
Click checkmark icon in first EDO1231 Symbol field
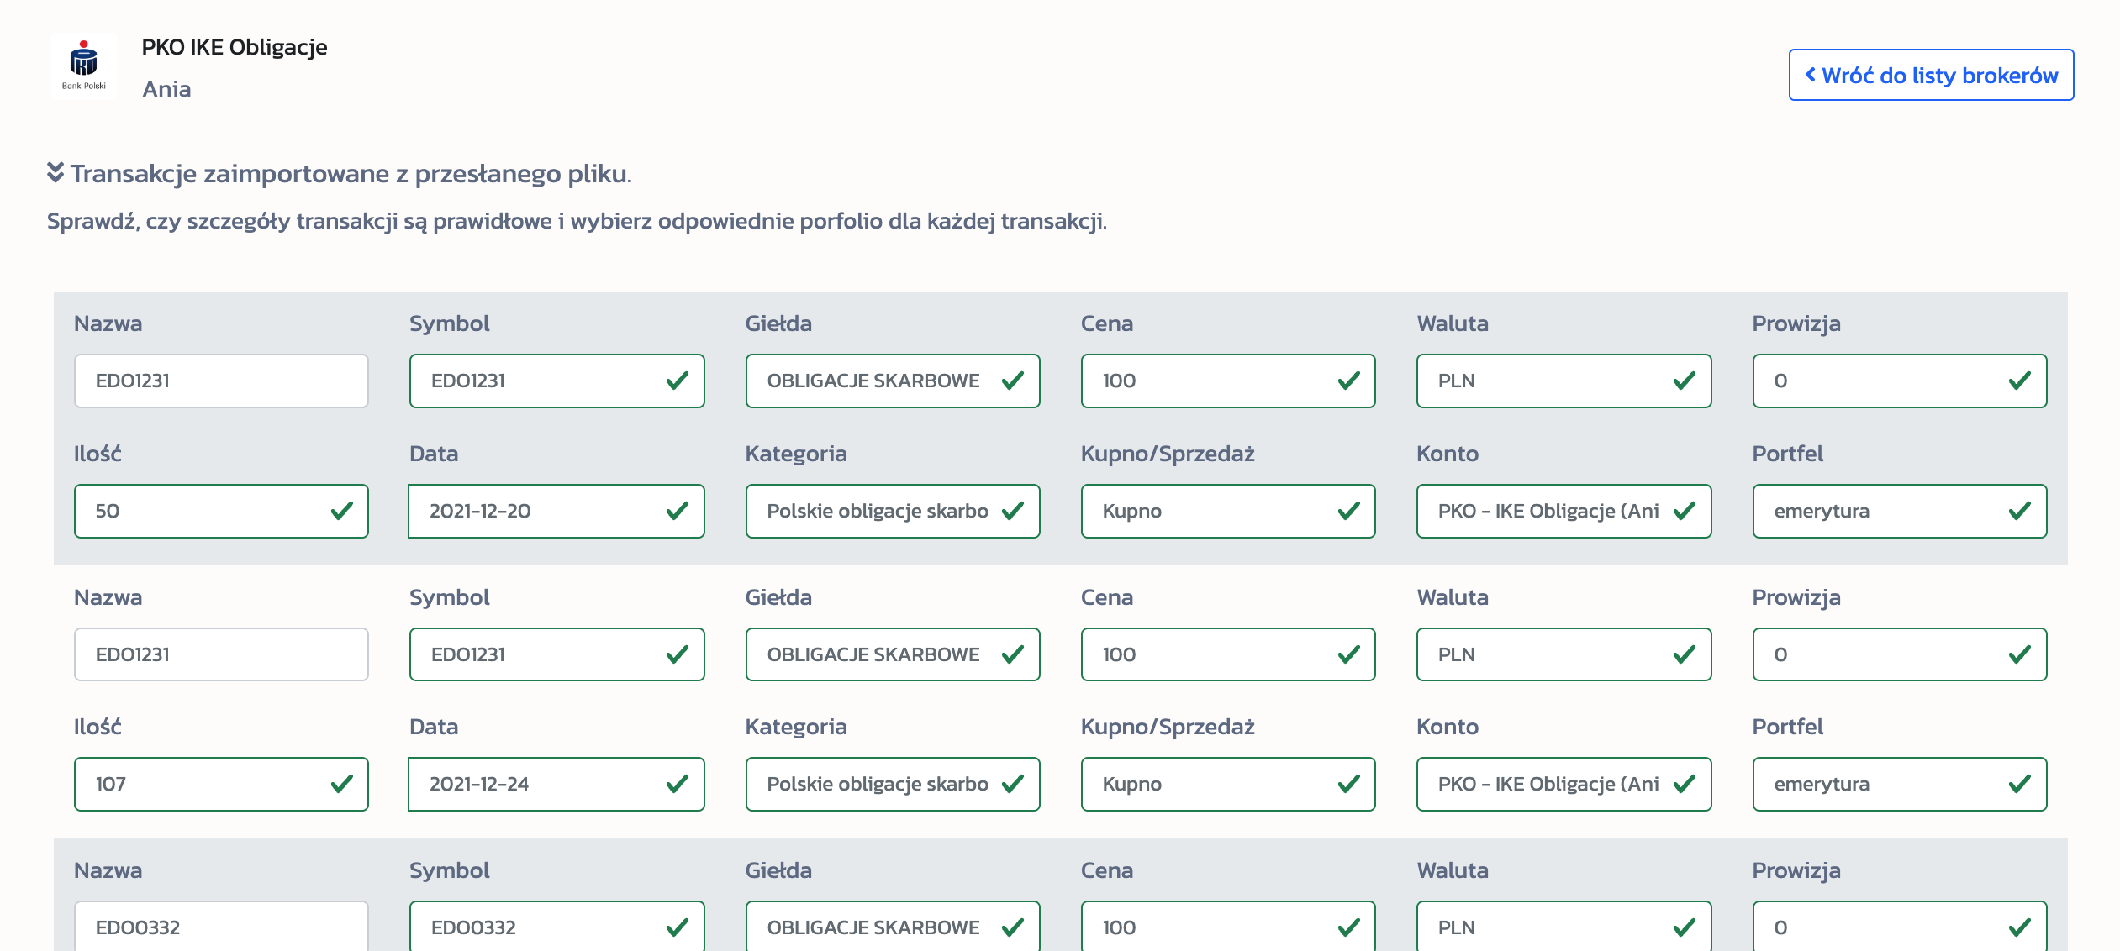click(x=677, y=381)
